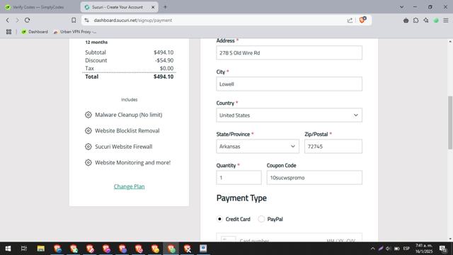Open the extensions puzzle icon
The width and height of the screenshot is (453, 255).
pos(415,21)
